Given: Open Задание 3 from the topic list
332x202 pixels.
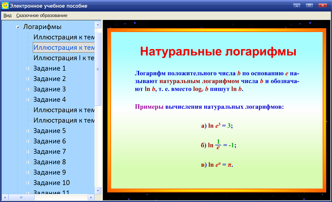Looking at the screenshot, I should click(49, 89).
